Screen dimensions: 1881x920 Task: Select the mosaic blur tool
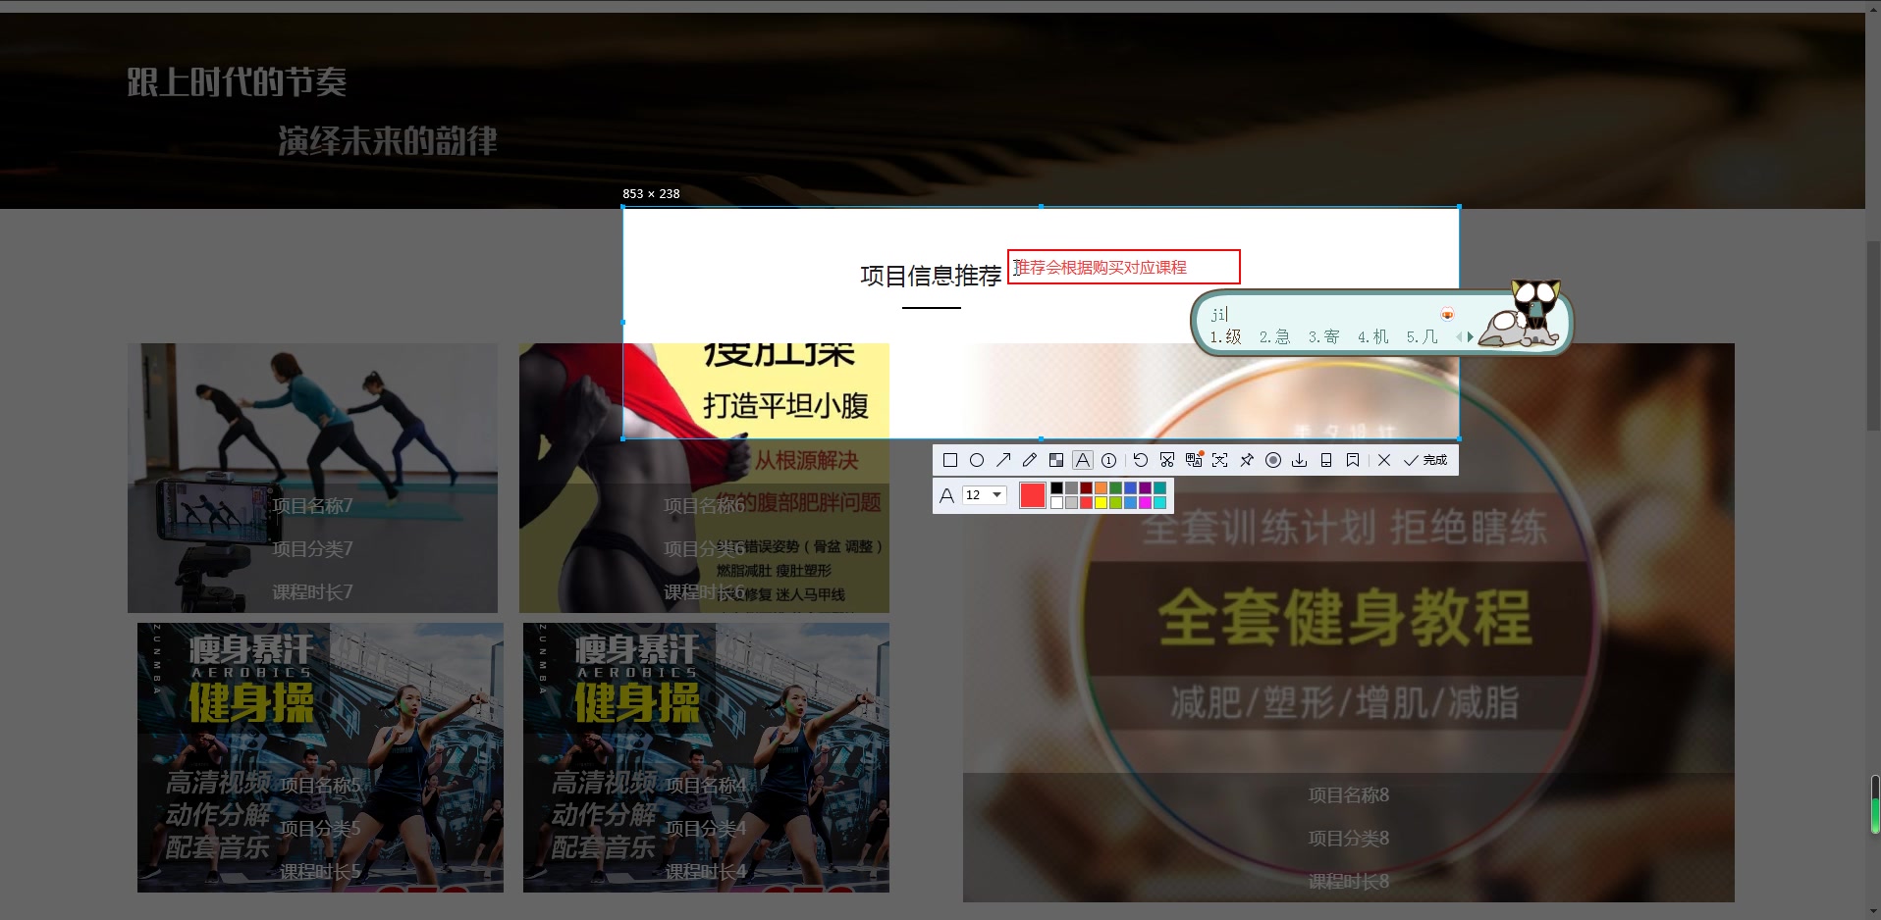click(x=1057, y=459)
